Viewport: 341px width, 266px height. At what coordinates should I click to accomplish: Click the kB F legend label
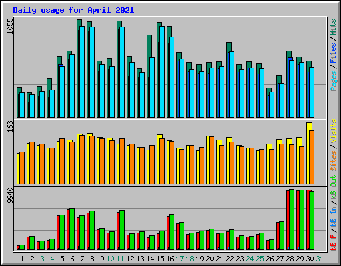(x=333, y=243)
